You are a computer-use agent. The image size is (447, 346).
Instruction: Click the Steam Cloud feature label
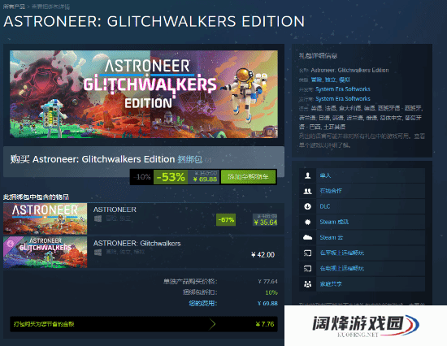pyautogui.click(x=332, y=237)
